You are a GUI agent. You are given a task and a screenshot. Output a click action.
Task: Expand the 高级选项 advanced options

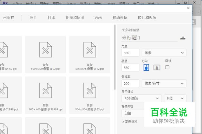130,122
